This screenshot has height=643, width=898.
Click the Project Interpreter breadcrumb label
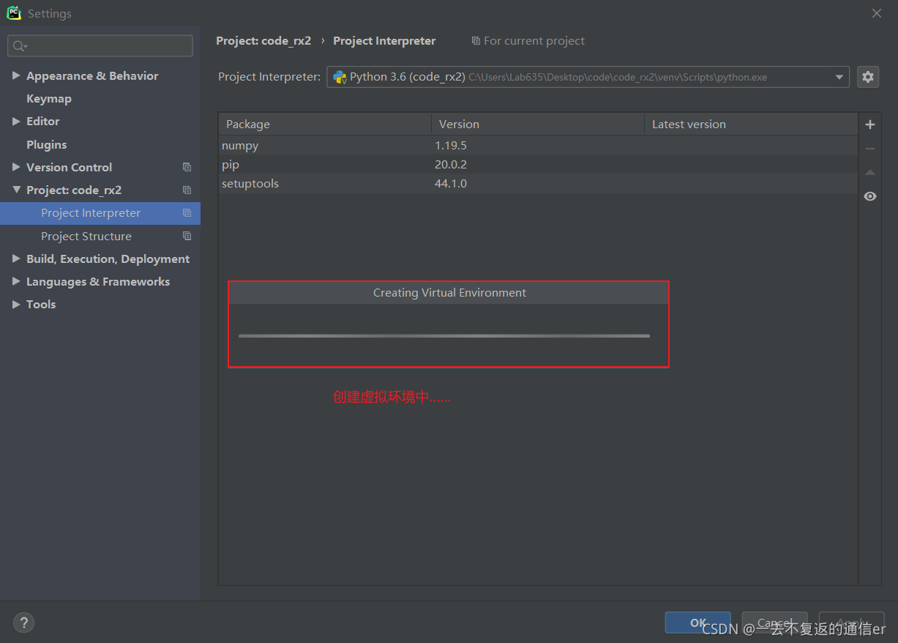(x=384, y=41)
